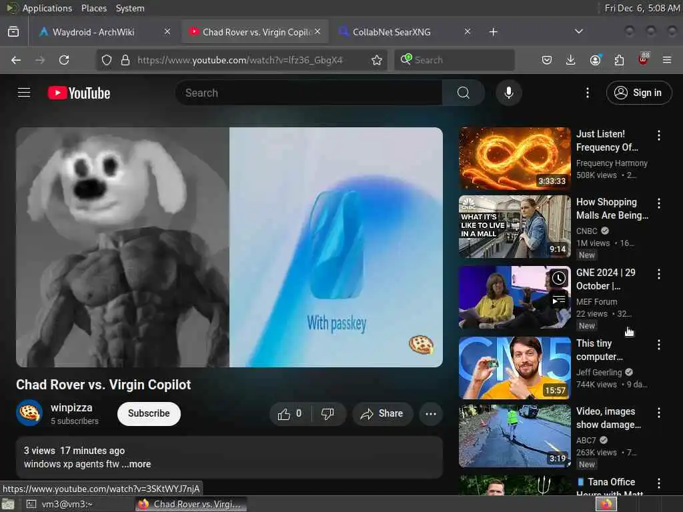
Task: Open Firefox View button
Action: [13, 32]
